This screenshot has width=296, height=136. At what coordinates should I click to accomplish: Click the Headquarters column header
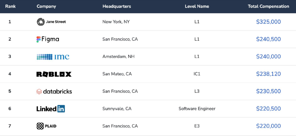click(117, 6)
